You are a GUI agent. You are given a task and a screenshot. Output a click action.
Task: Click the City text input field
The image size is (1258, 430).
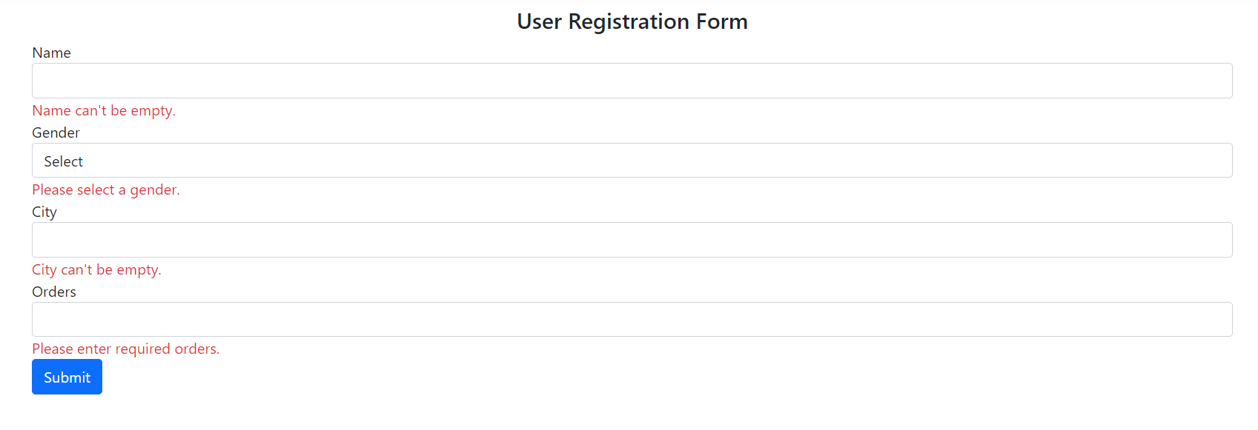(x=632, y=240)
